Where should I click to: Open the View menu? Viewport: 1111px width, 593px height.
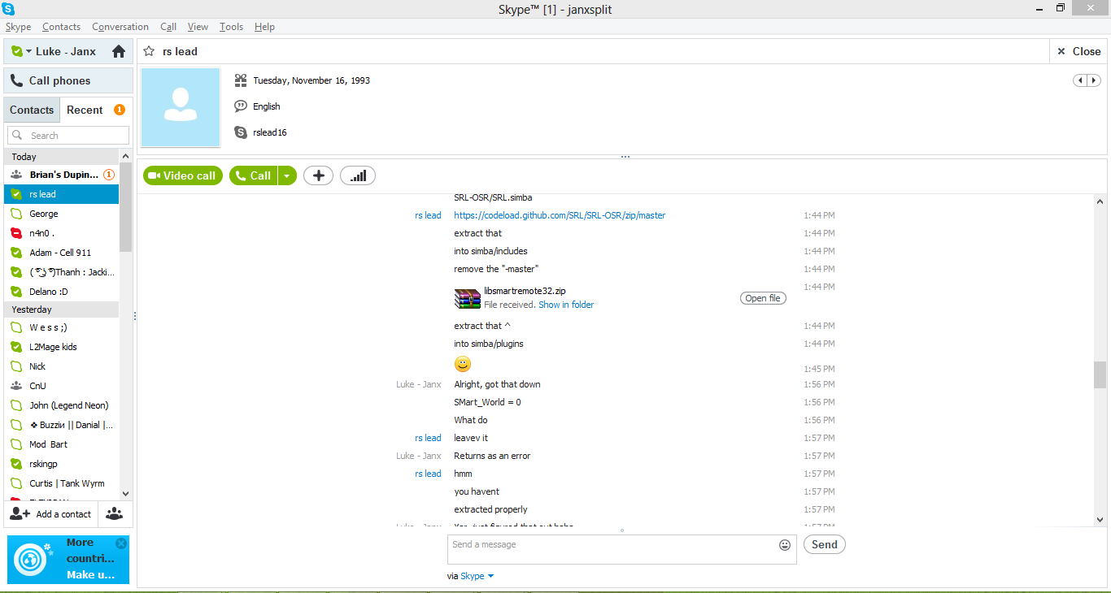point(198,27)
